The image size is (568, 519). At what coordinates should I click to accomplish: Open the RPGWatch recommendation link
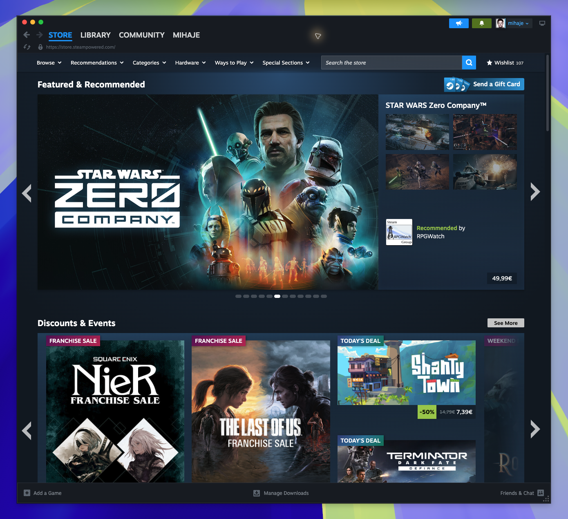(x=430, y=236)
